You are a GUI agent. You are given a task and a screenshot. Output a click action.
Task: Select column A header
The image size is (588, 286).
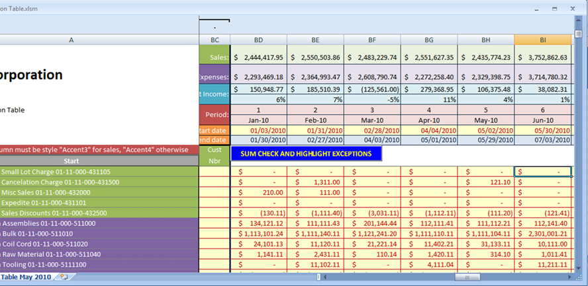click(x=72, y=40)
